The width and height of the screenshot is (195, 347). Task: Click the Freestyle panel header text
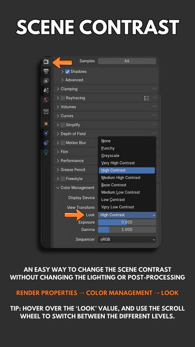click(74, 178)
